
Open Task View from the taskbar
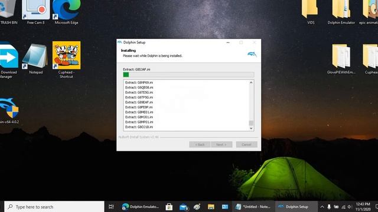coord(111,207)
